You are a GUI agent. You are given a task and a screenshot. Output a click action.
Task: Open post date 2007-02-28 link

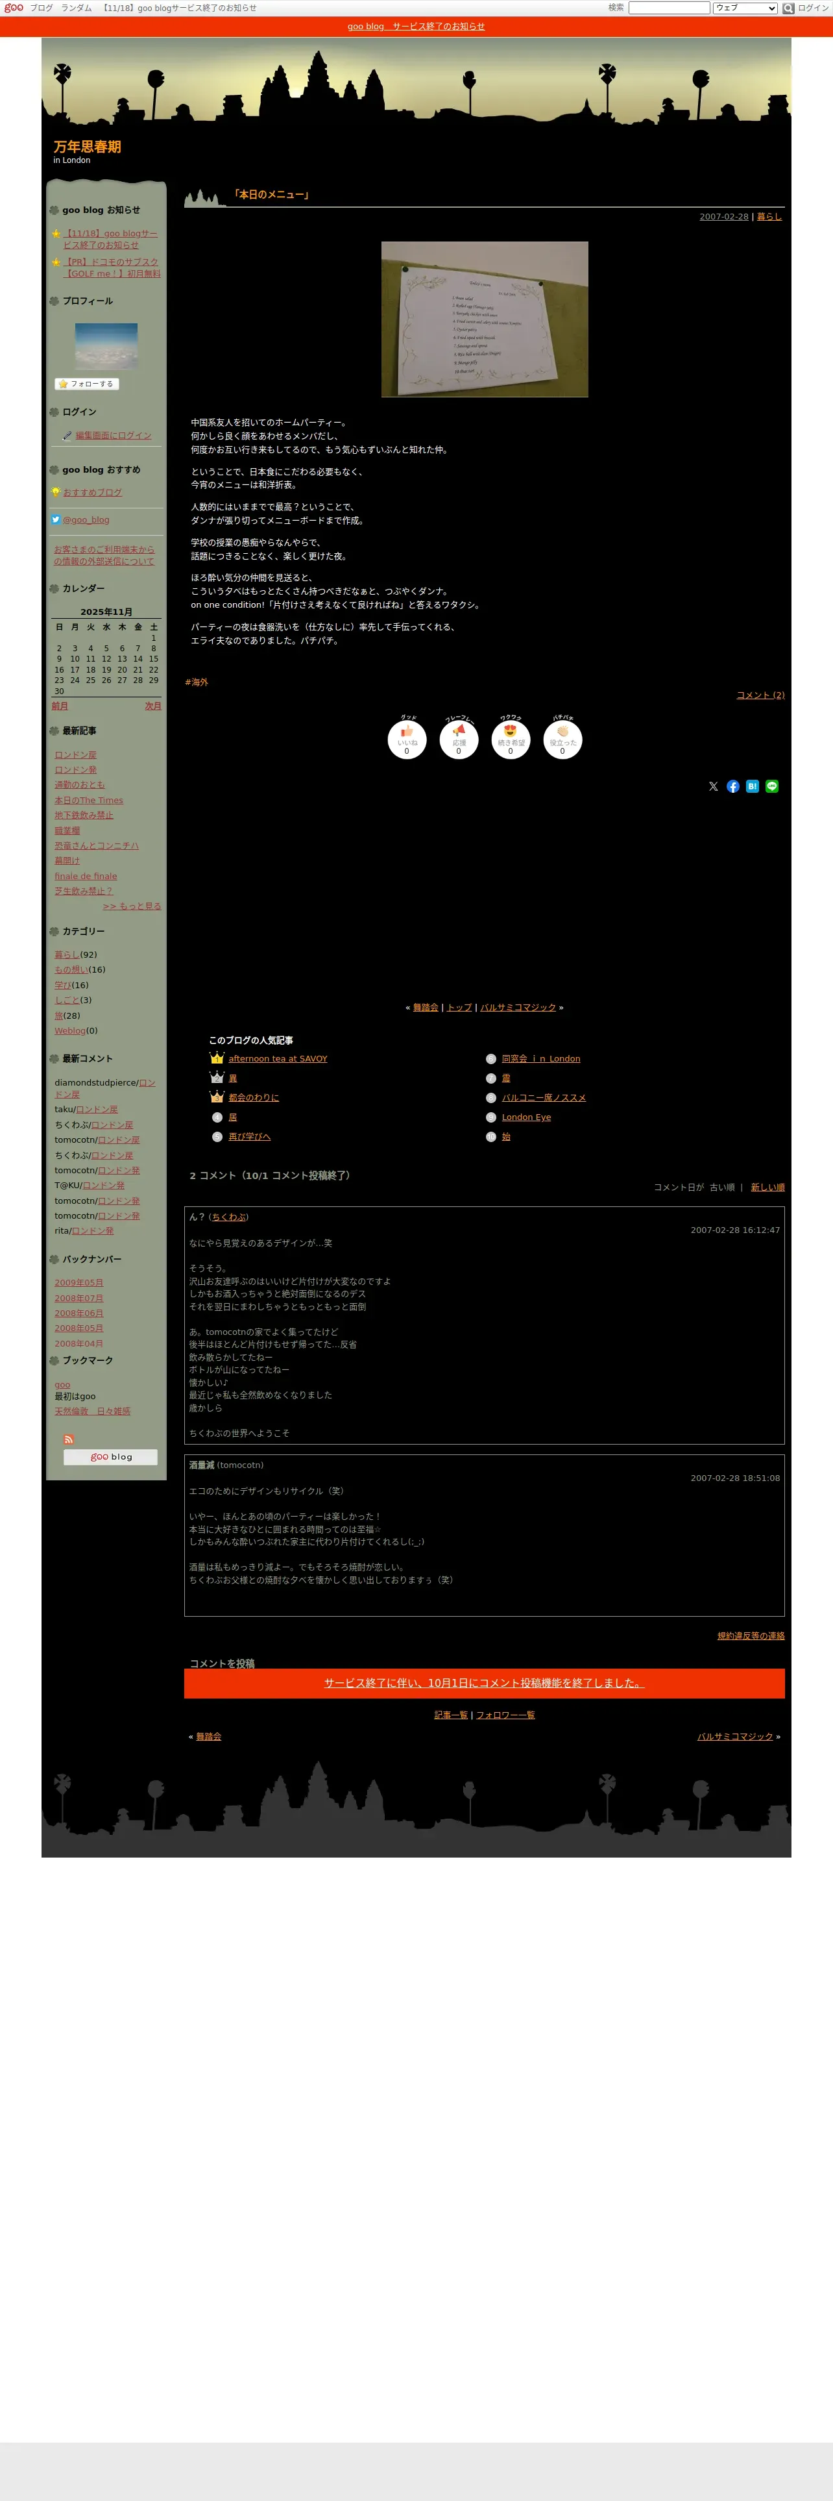point(725,216)
